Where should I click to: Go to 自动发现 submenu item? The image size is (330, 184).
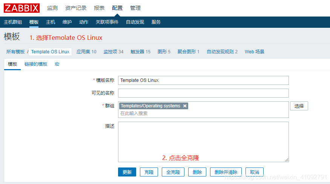(x=135, y=22)
